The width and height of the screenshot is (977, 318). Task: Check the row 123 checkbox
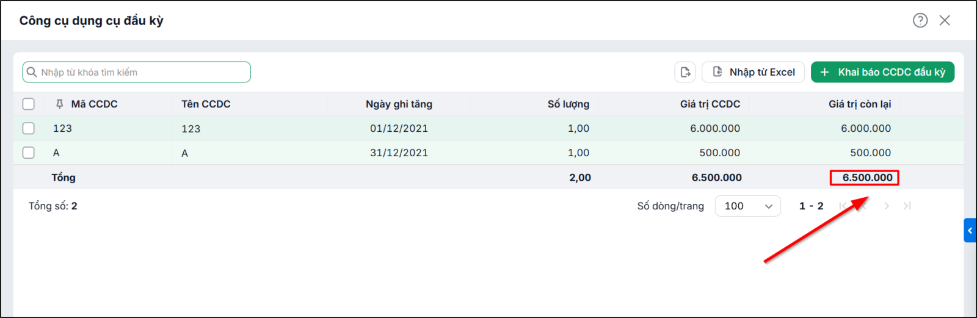[x=29, y=128]
